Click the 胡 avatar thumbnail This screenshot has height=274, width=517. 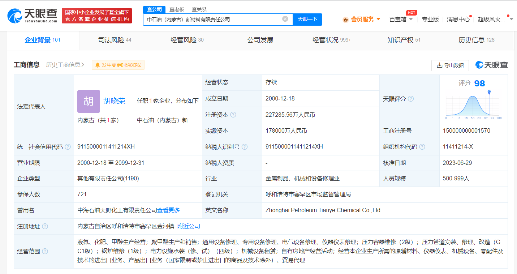point(89,101)
